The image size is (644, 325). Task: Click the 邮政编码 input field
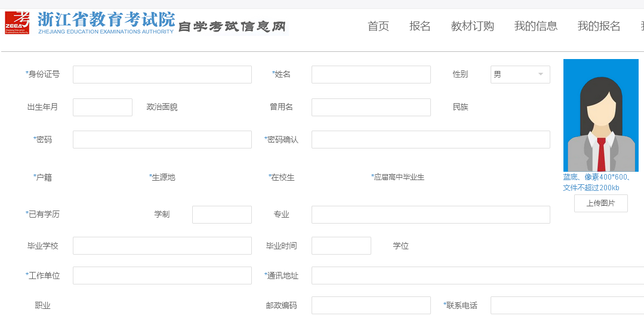(x=371, y=305)
